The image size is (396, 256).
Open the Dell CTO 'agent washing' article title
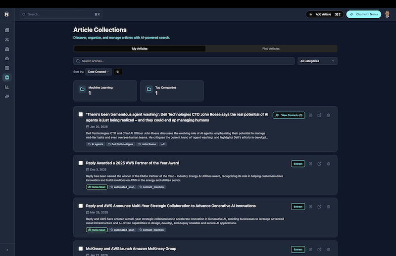[177, 117]
